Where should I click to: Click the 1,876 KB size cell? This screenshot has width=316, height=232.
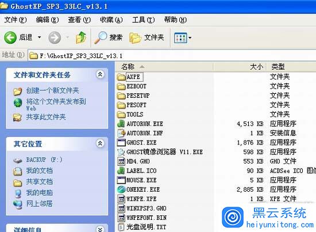coord(250,143)
